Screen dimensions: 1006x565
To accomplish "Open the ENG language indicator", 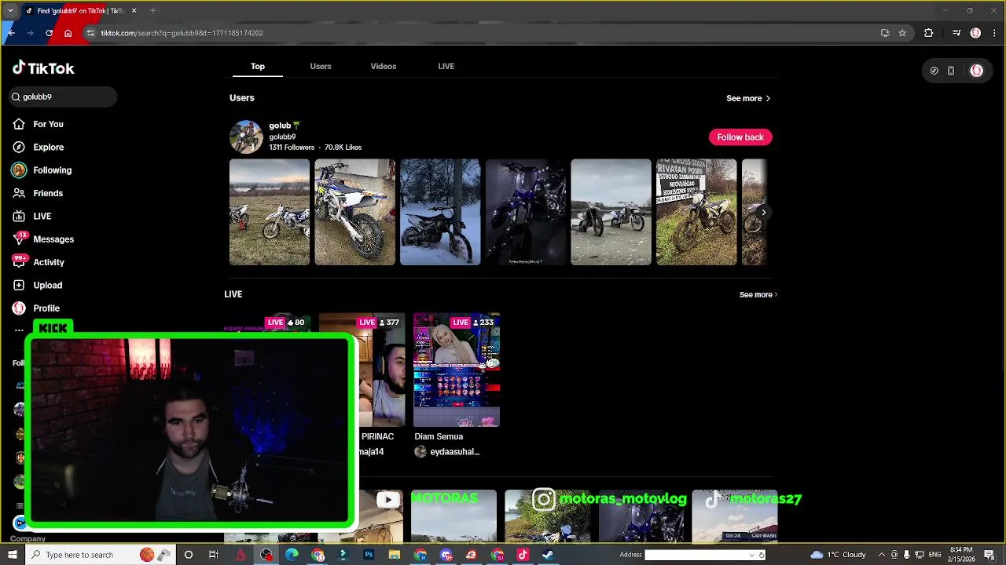I will click(x=935, y=555).
